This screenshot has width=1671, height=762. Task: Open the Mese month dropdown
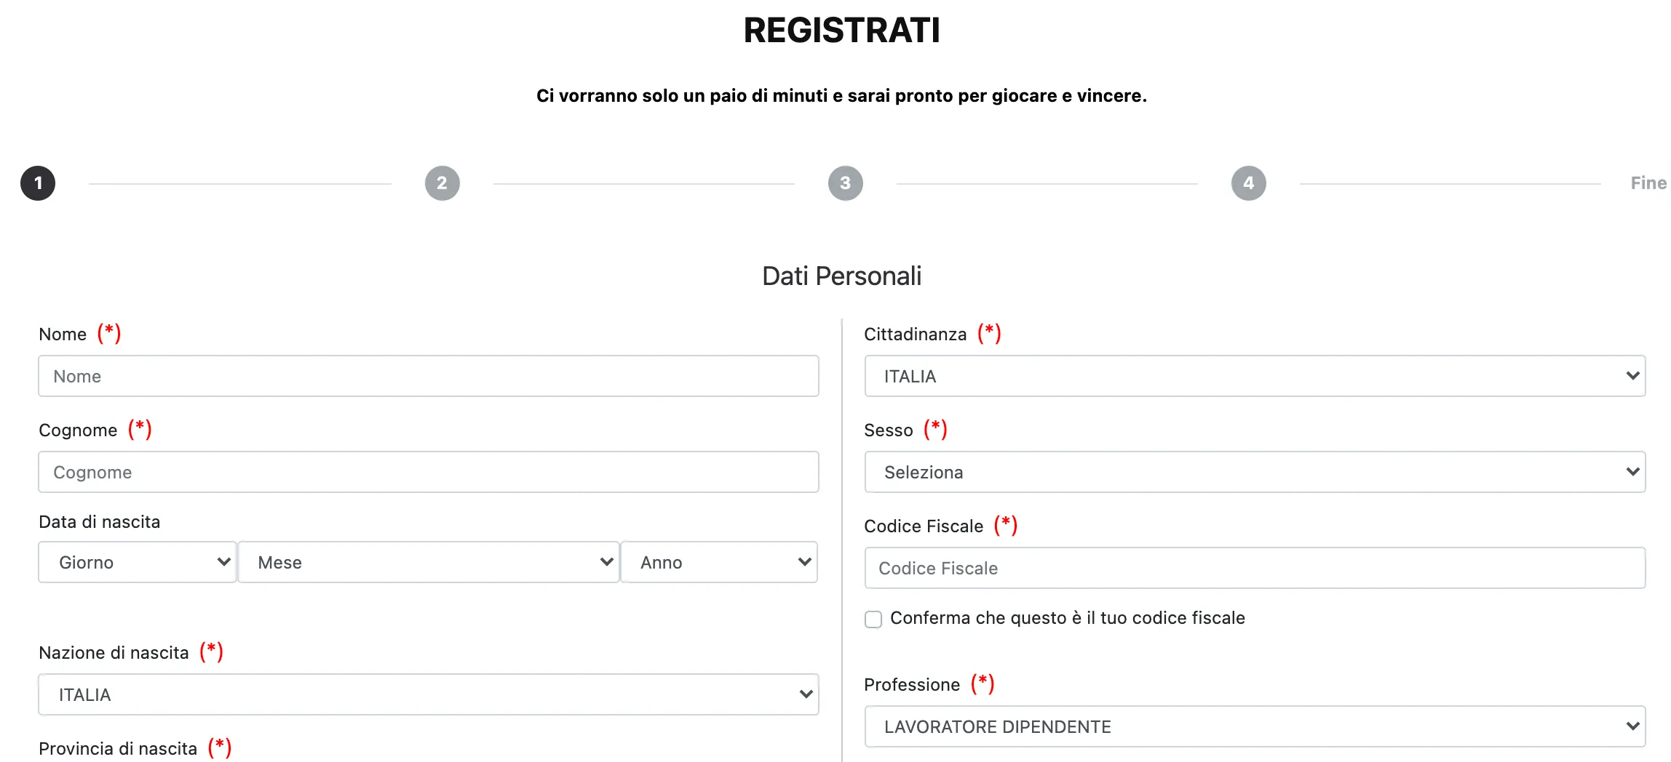click(428, 562)
